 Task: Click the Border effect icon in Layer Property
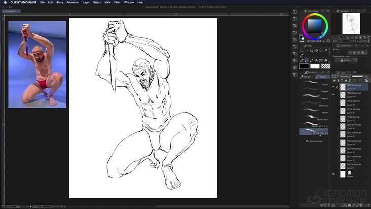350,53
